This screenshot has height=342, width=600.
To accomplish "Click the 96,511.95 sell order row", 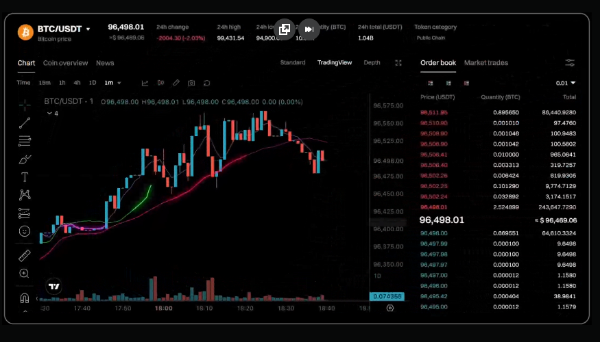I will tap(498, 113).
